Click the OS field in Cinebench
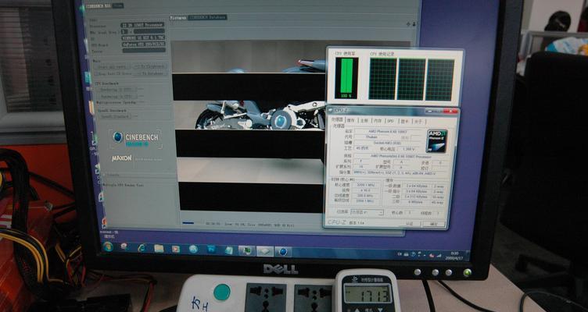This screenshot has height=312, width=588. (x=143, y=37)
